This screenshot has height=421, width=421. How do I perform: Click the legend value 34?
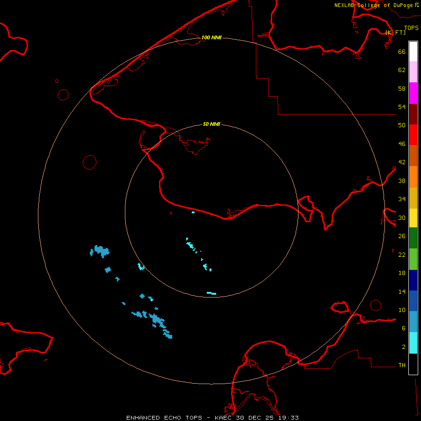coord(402,199)
